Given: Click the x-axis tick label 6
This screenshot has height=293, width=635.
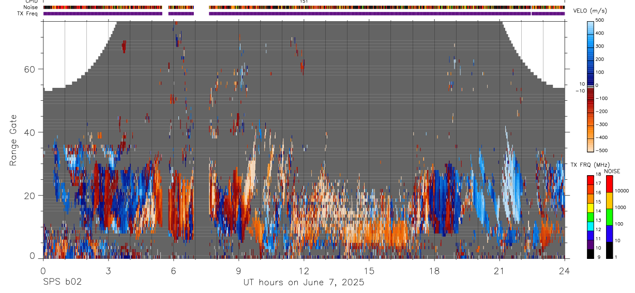Looking at the screenshot, I should (173, 270).
